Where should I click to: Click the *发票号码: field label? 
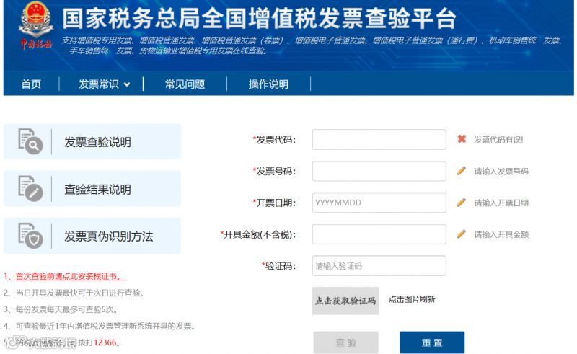pyautogui.click(x=274, y=172)
